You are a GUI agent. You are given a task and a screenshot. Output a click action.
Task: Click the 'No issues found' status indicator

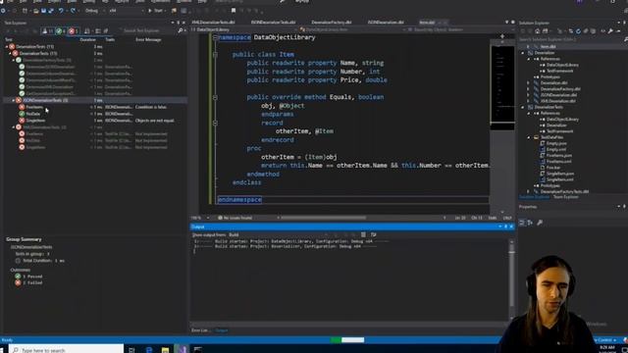tap(235, 218)
